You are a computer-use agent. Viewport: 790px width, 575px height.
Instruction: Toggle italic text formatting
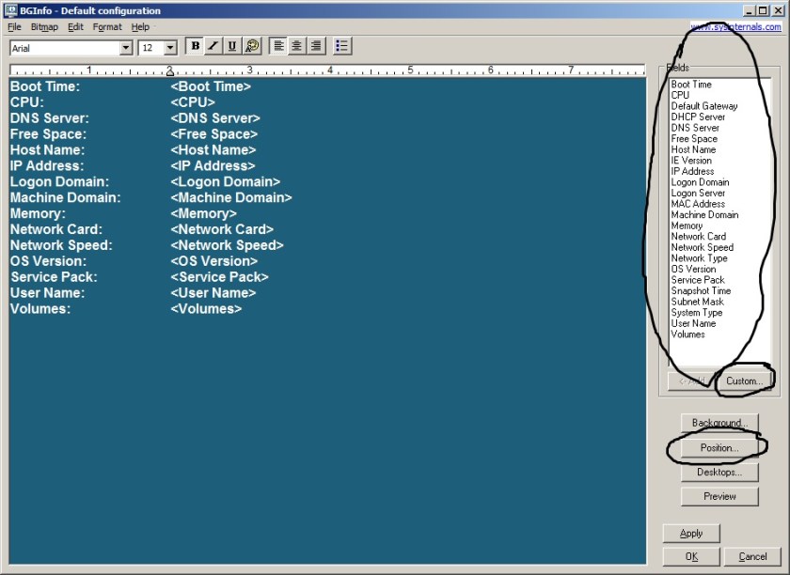click(213, 46)
